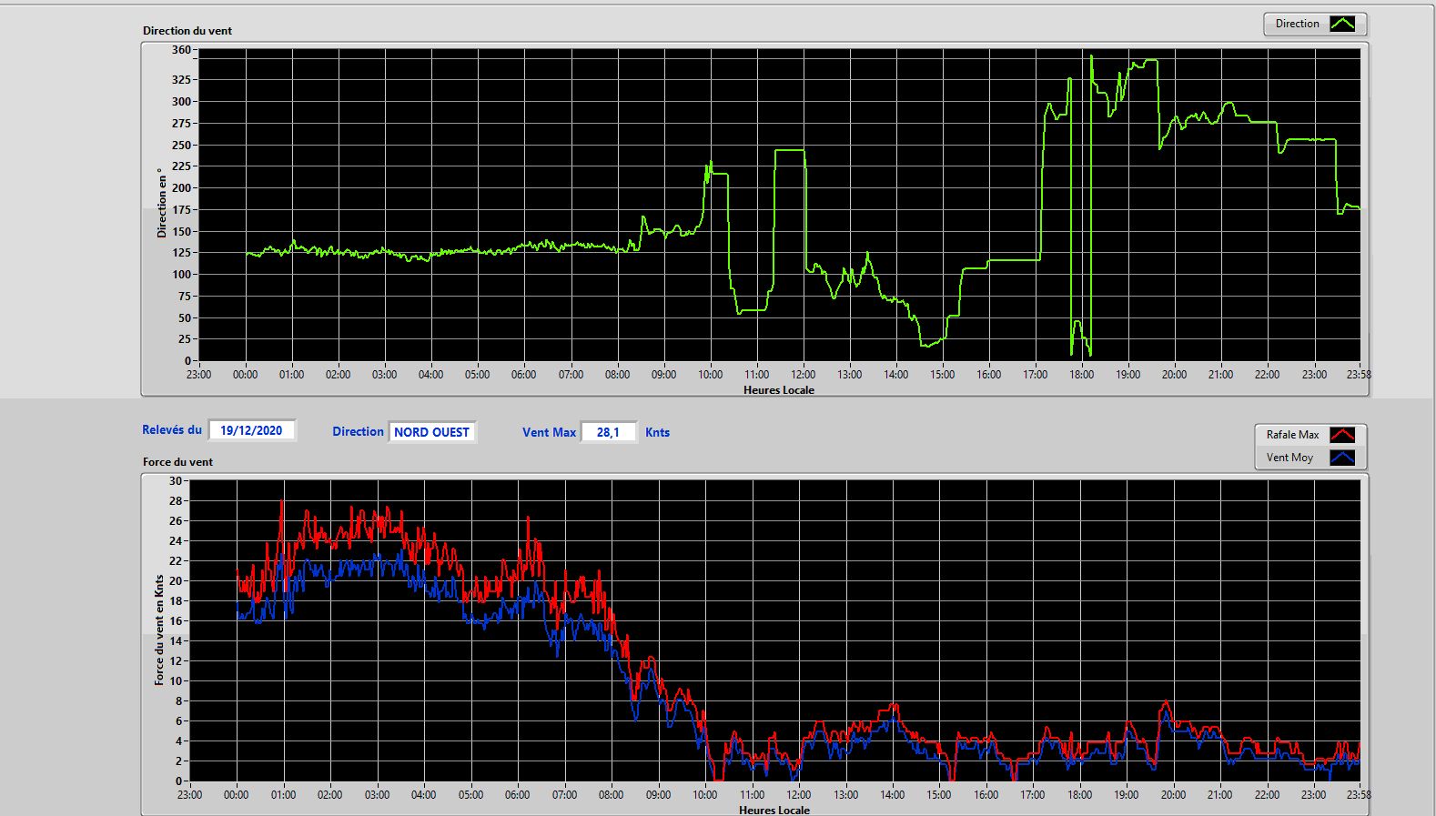1436x816 pixels.
Task: Click the Direction legend label
Action: [x=1297, y=24]
